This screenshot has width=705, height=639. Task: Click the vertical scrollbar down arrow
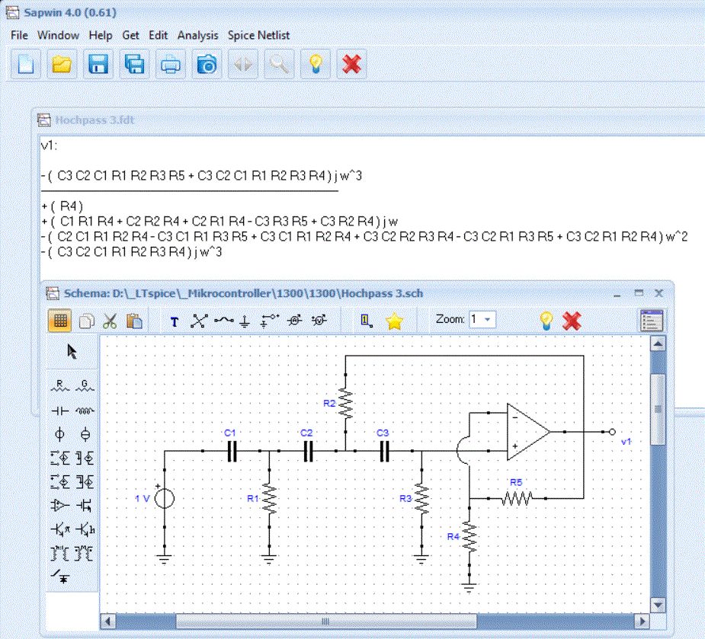coord(657,606)
